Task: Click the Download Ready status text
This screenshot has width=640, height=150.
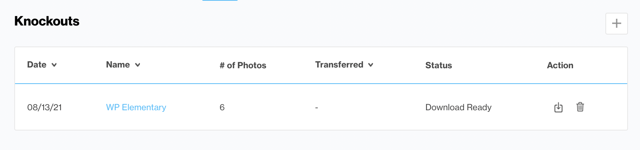Action: (458, 107)
